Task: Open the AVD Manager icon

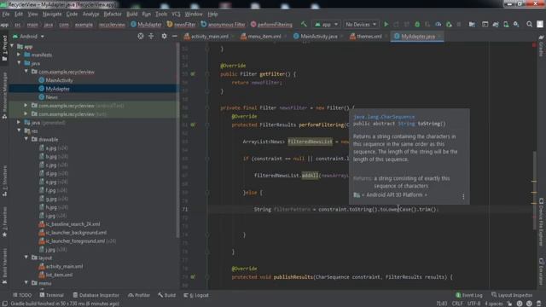Action: [506, 25]
